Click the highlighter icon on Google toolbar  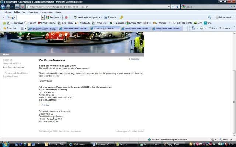121,17
